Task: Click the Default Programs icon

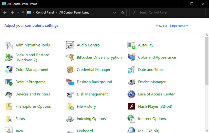Action: click(9, 82)
